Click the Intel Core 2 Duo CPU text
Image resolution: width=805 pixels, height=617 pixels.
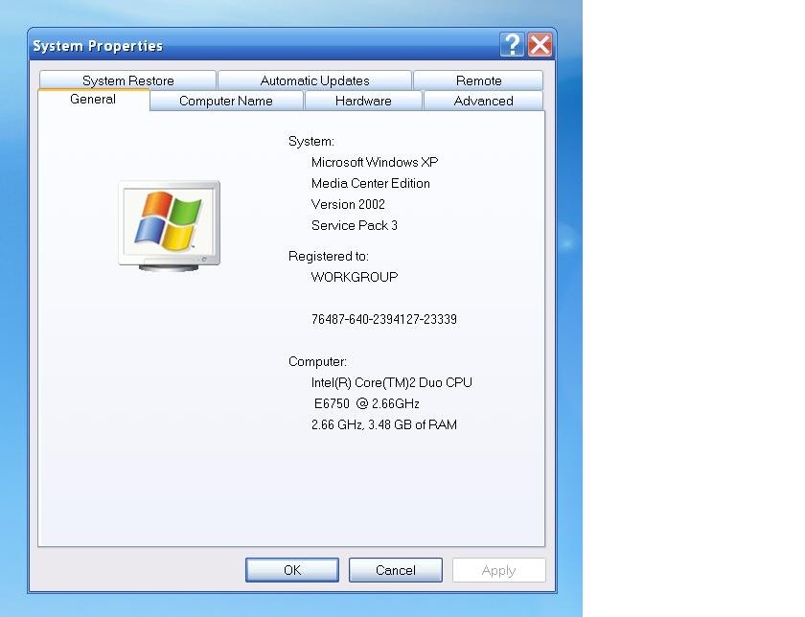389,381
